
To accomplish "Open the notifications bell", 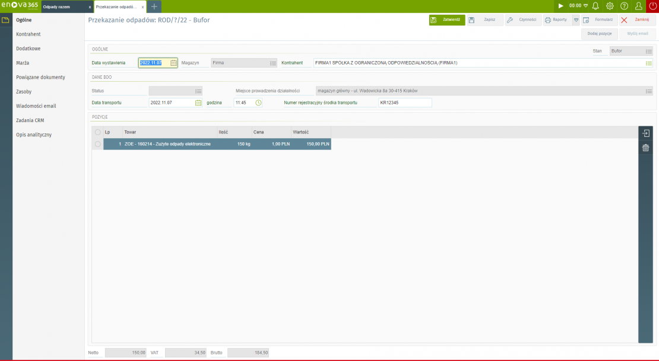I will pos(595,6).
